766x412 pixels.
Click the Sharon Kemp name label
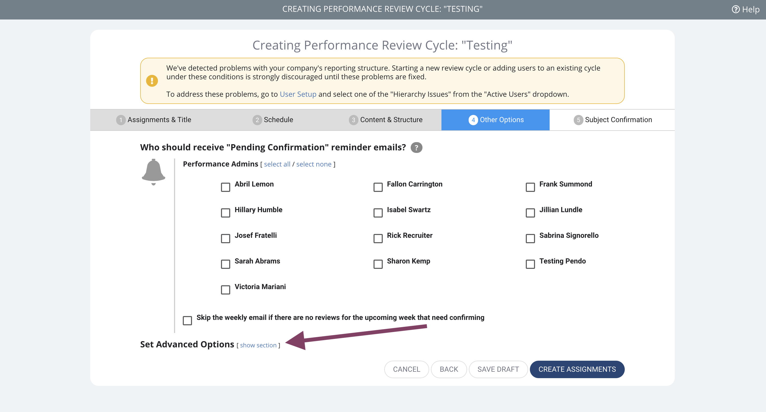tap(408, 261)
